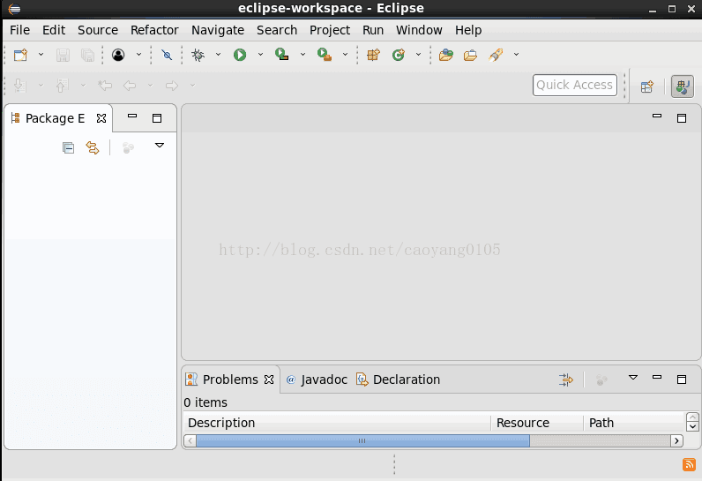This screenshot has width=702, height=481.
Task: Click the New wizard icon in toolbar
Action: (20, 55)
